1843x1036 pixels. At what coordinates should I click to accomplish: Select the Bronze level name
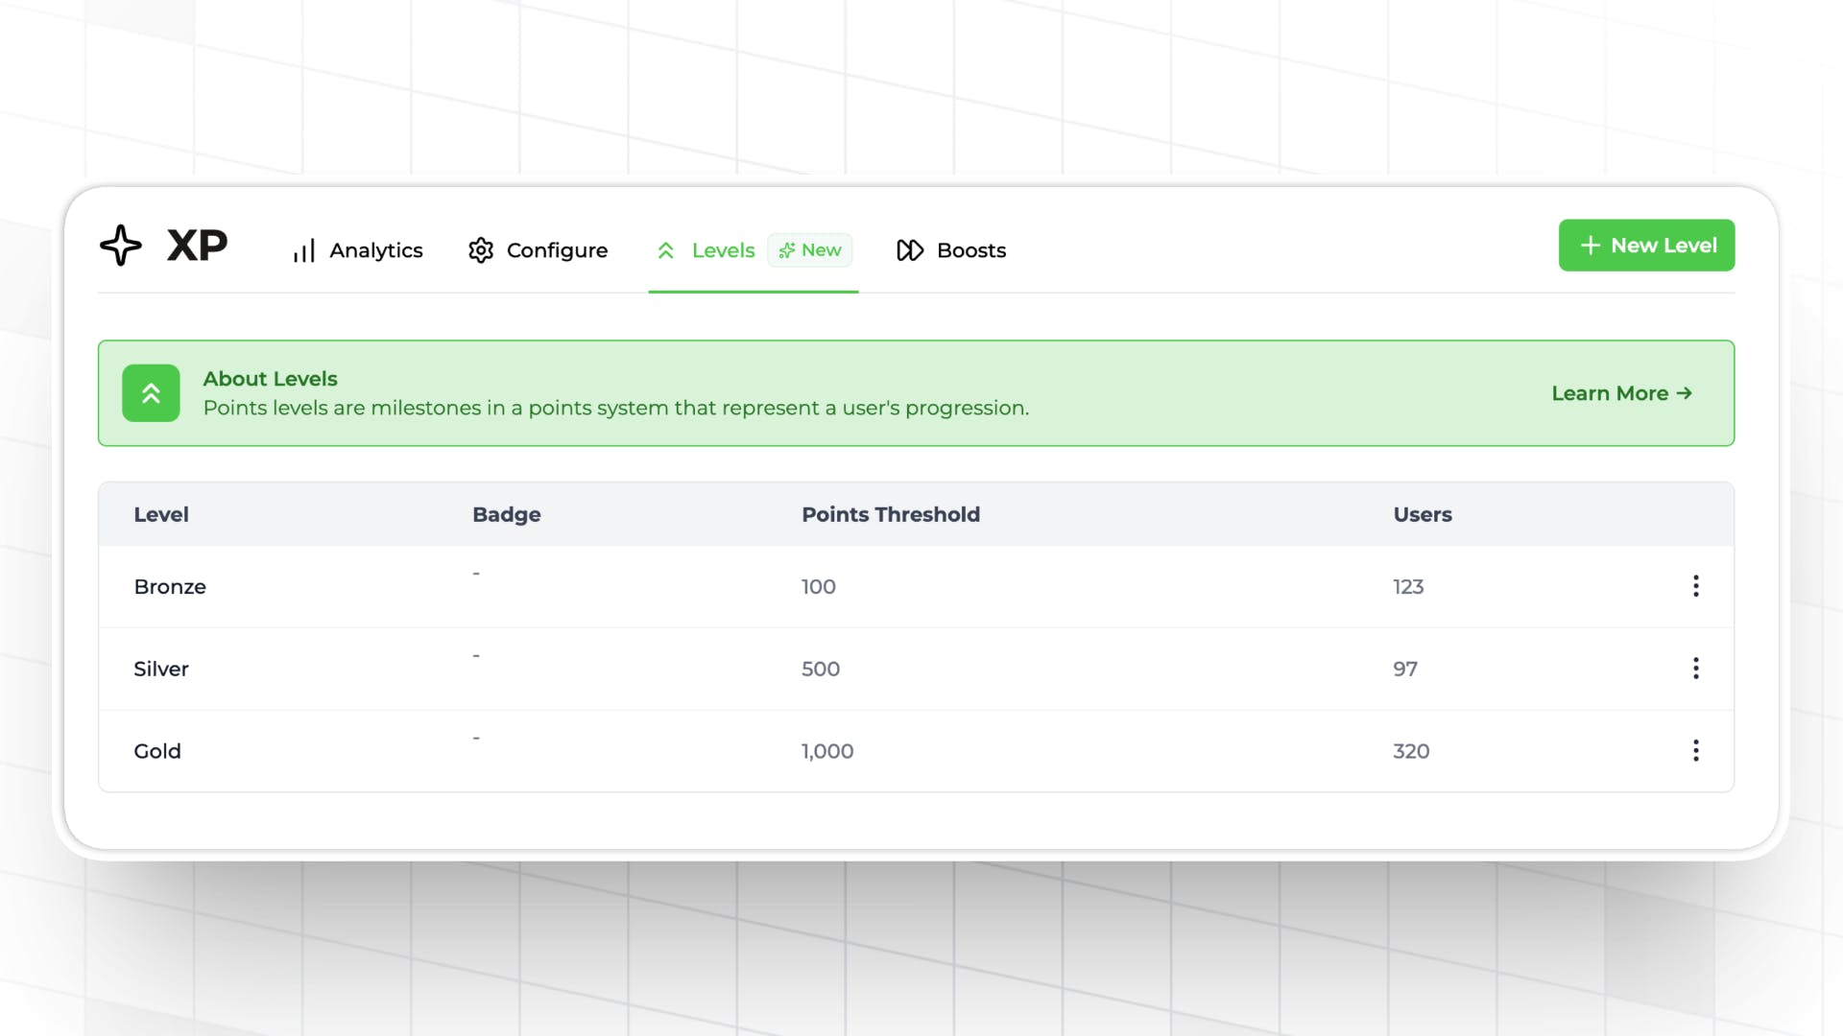[170, 587]
